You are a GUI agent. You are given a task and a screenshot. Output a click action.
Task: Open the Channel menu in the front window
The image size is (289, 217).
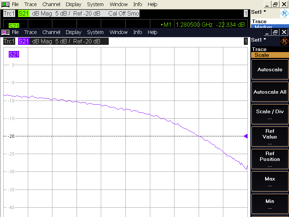51,32
